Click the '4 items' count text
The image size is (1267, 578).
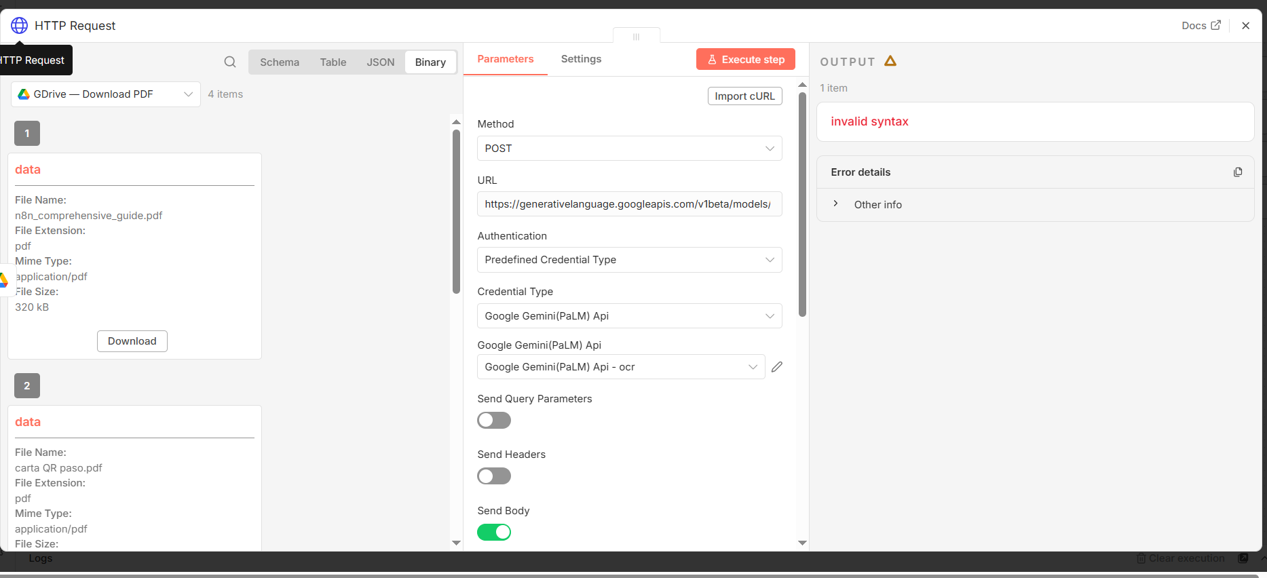pos(225,94)
